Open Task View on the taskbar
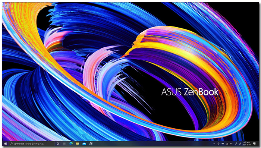The width and height of the screenshot is (261, 148). coord(64,144)
